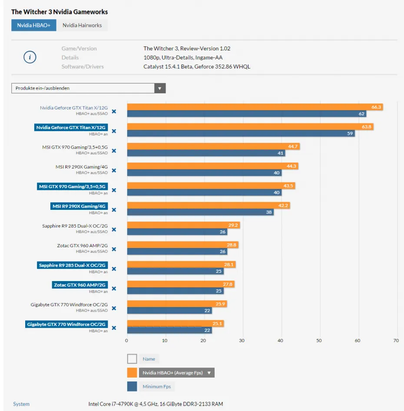Click the System link

pos(21,404)
